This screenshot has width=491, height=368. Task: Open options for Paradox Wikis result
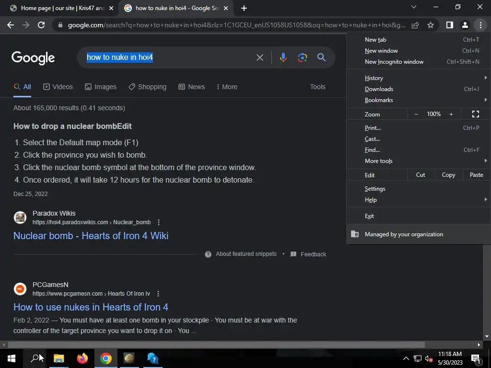click(x=159, y=222)
